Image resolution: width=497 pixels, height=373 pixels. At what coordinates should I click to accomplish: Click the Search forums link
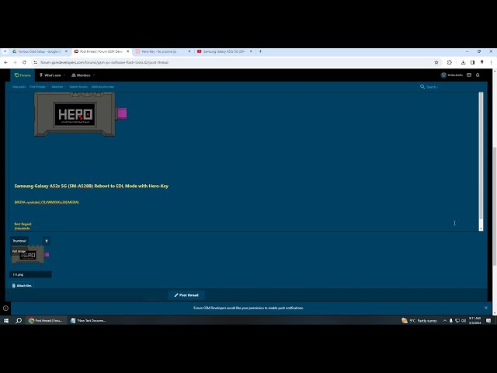[78, 87]
